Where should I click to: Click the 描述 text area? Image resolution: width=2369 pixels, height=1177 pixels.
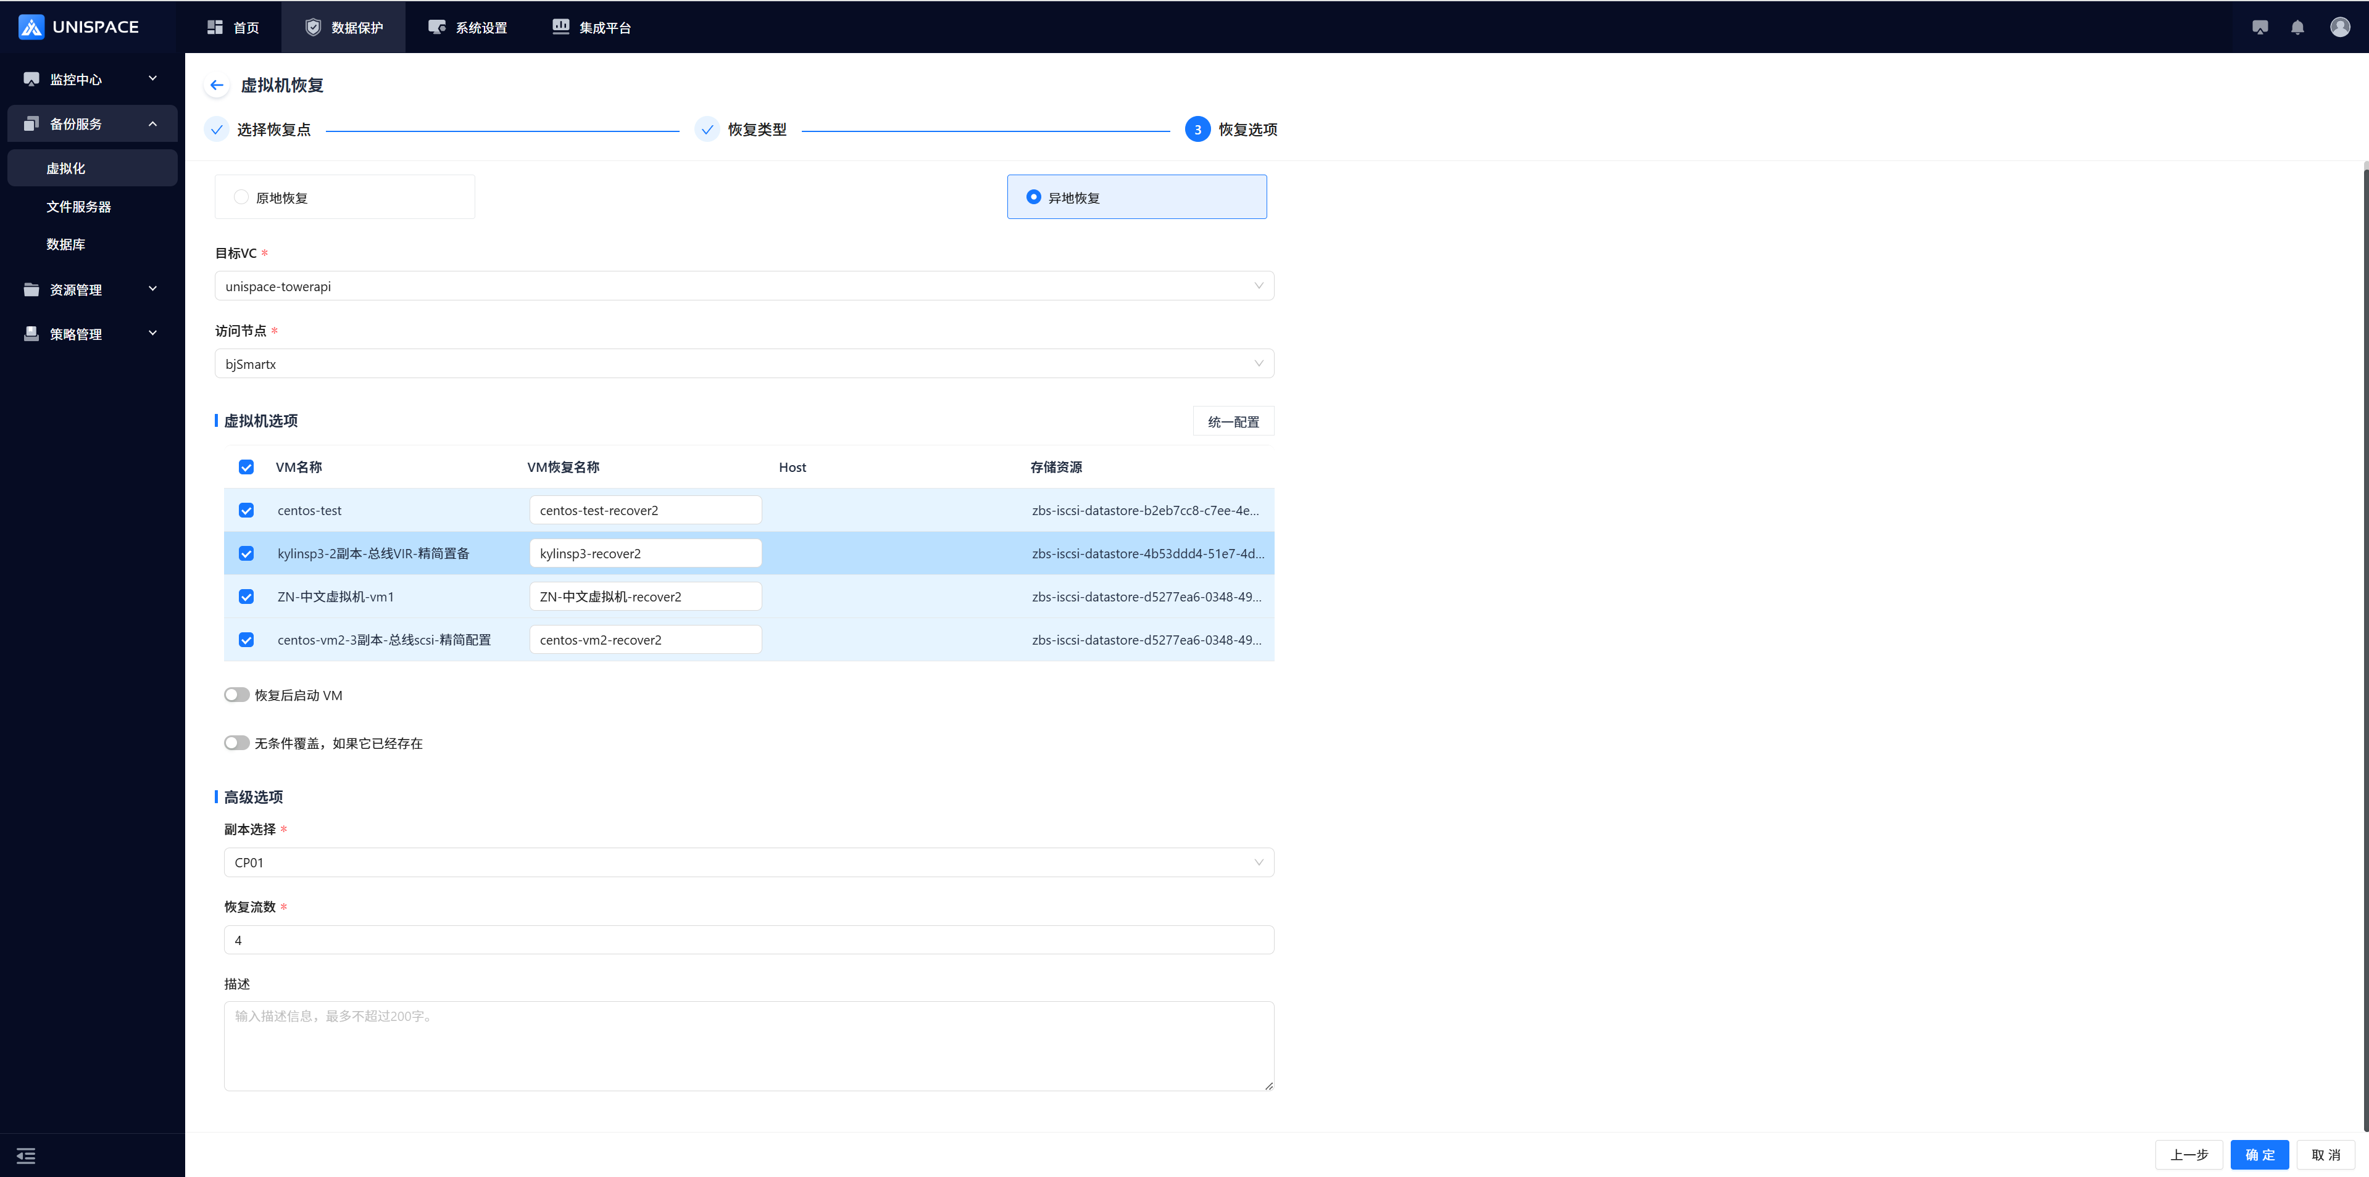point(747,1046)
